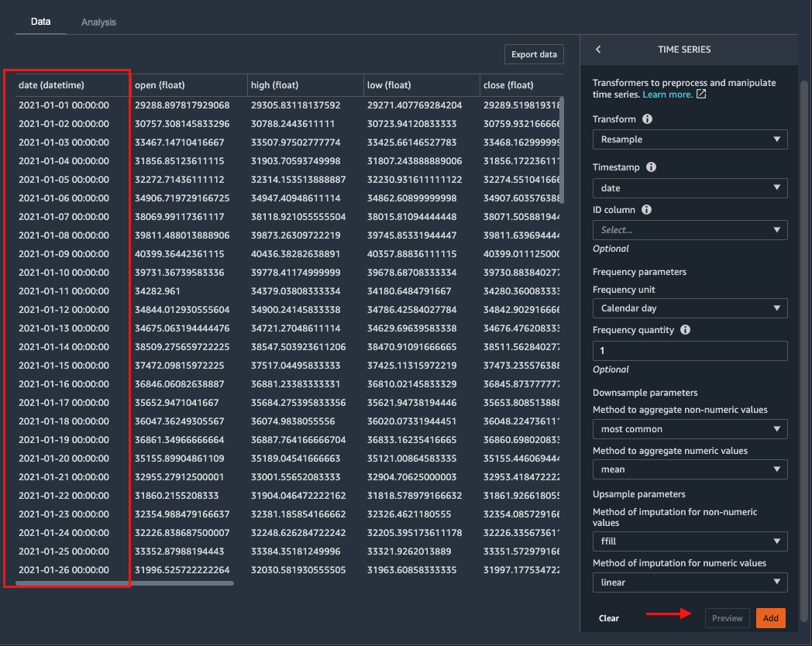Click the Clear button
This screenshot has height=646, width=812.
pyautogui.click(x=608, y=618)
